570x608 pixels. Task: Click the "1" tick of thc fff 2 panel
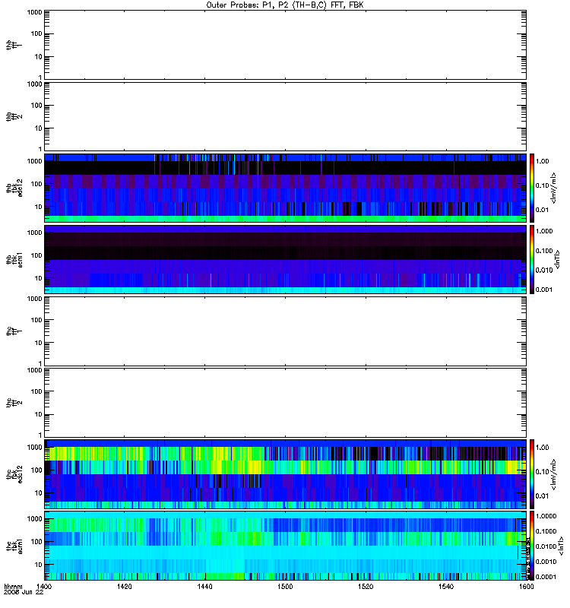click(40, 435)
